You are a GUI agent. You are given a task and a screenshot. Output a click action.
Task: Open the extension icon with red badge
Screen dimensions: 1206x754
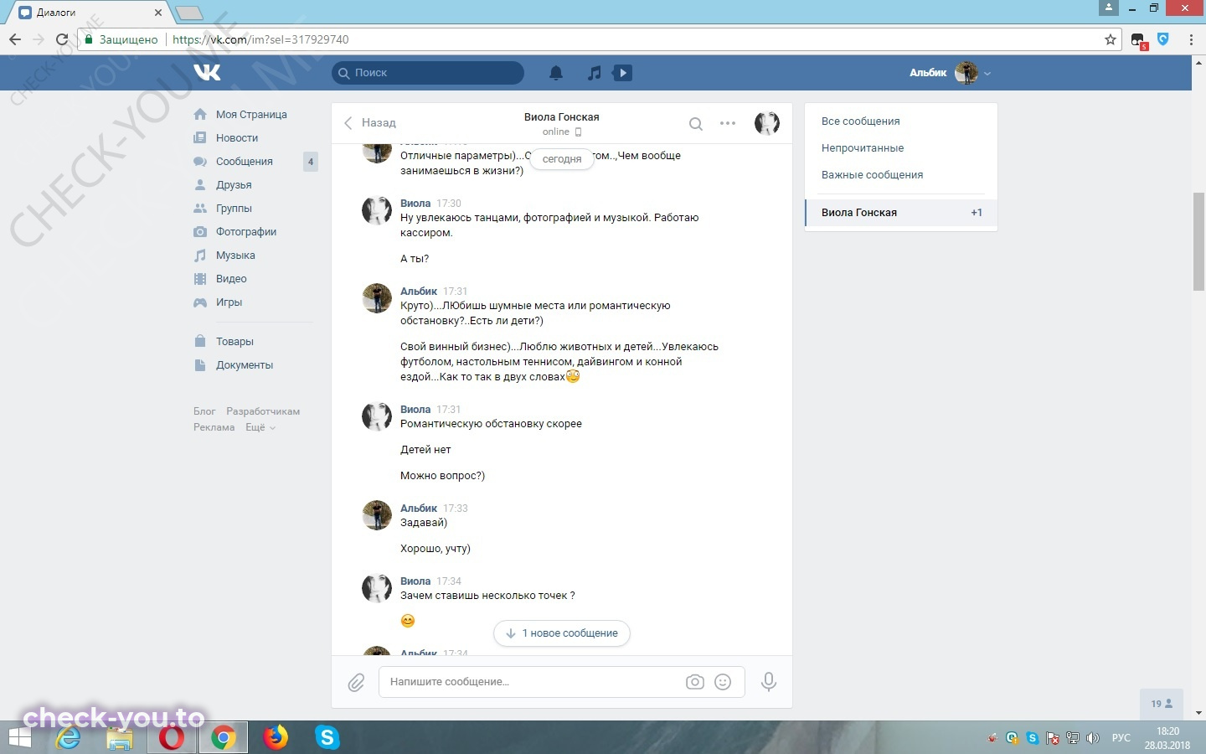point(1139,40)
